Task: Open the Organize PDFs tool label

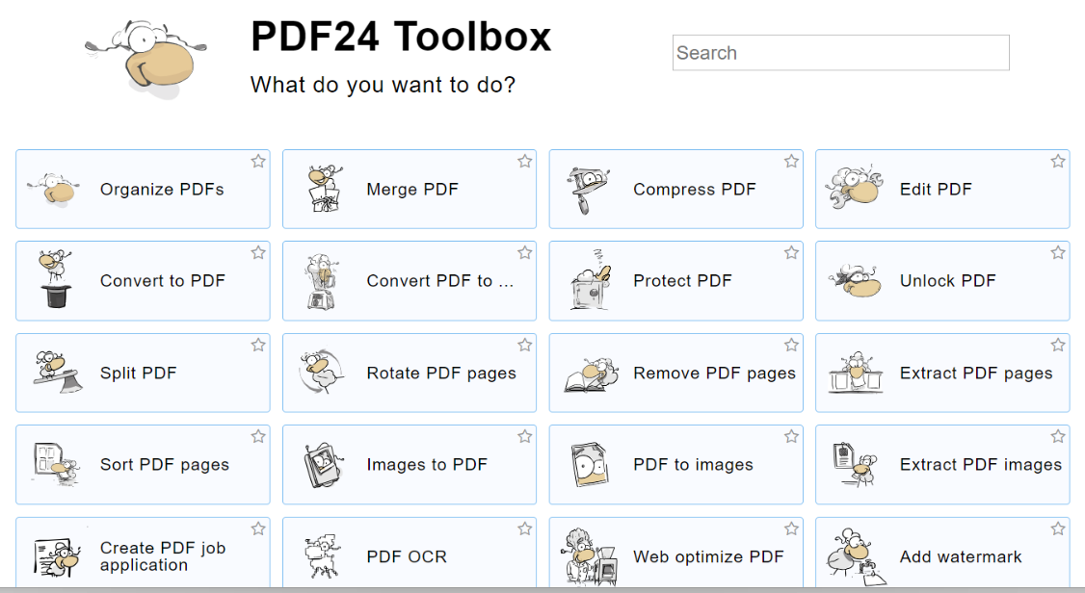Action: pos(162,190)
